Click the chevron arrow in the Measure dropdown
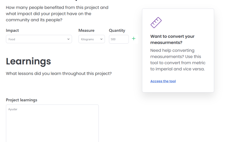 pyautogui.click(x=101, y=39)
